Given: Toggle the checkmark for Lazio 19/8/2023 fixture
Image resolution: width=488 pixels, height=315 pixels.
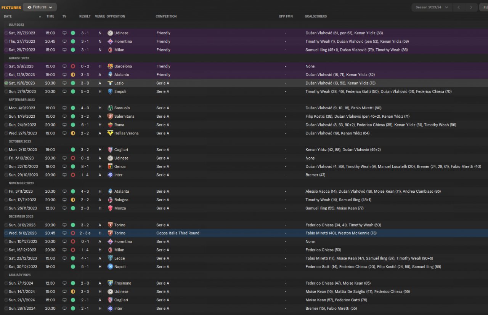Looking at the screenshot, I should (6, 83).
